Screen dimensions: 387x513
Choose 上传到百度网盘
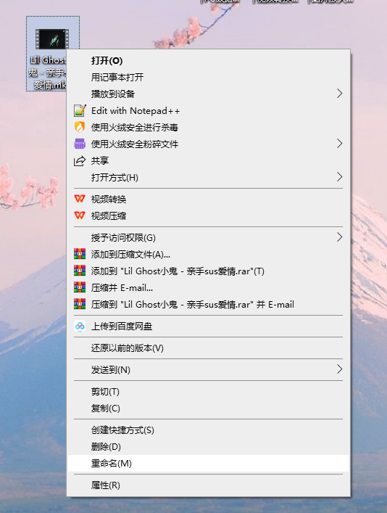208,327
